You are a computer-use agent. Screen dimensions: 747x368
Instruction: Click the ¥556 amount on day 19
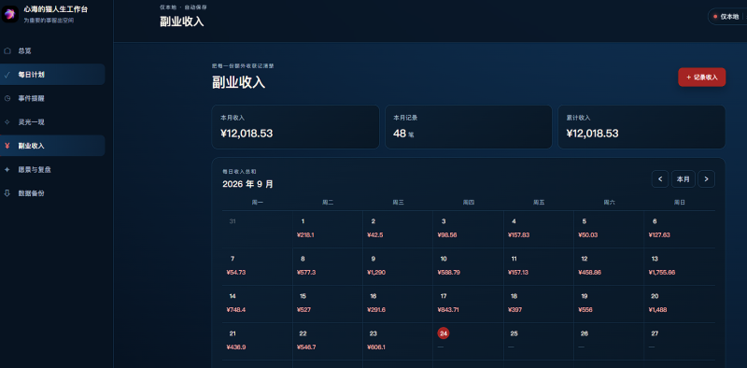585,310
